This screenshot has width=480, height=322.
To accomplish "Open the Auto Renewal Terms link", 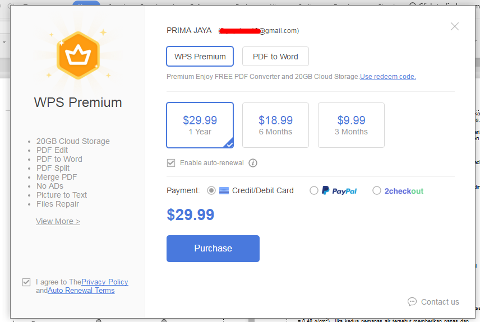I will pos(81,291).
